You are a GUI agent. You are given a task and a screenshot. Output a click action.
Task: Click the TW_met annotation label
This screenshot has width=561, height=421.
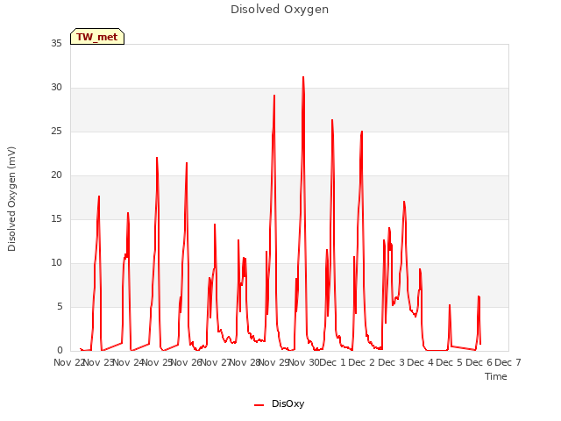[97, 37]
